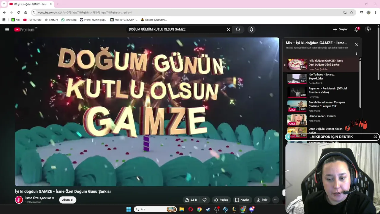Close the Mix playlist panel
Viewport: 380px width, 214px height.
pyautogui.click(x=357, y=45)
